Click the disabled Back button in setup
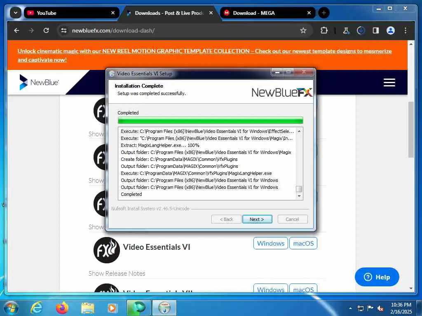This screenshot has height=316, width=422. (226, 219)
